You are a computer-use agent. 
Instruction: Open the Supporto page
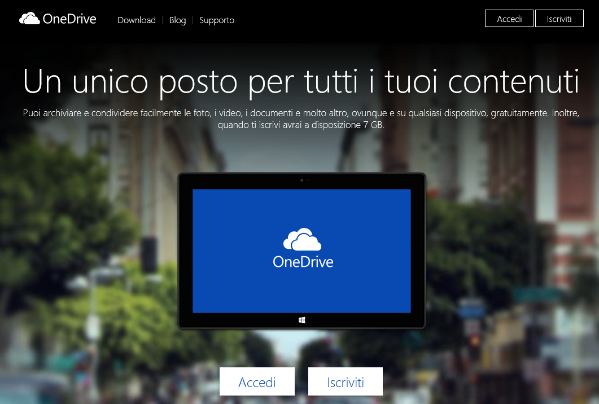[217, 20]
